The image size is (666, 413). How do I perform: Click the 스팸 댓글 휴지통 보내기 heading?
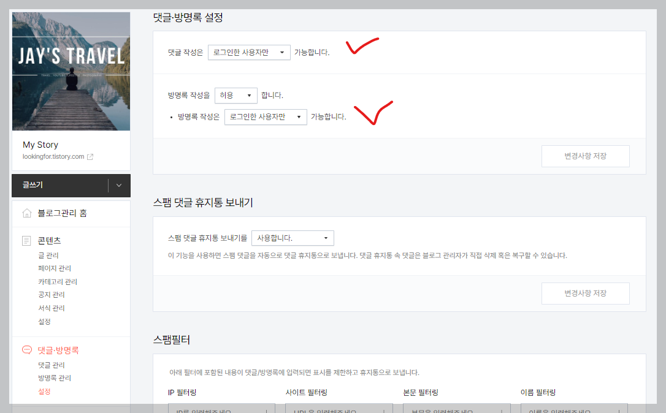(x=203, y=202)
